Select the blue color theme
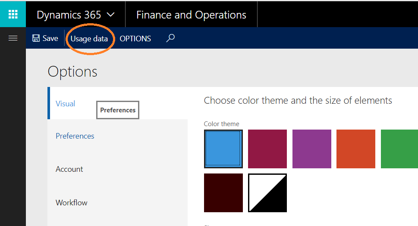Image resolution: width=418 pixels, height=226 pixels. [x=223, y=149]
